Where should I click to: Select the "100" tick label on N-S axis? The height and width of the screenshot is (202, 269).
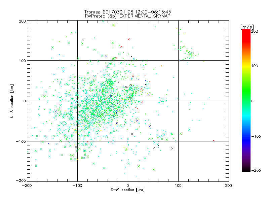point(22,61)
